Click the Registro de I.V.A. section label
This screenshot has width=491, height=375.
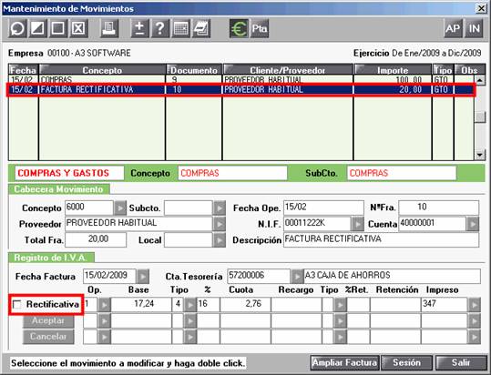tap(51, 258)
